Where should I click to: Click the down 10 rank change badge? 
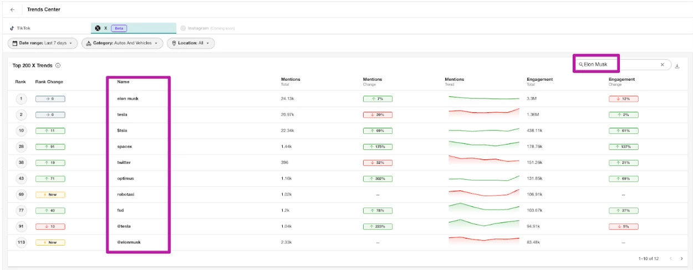click(50, 226)
